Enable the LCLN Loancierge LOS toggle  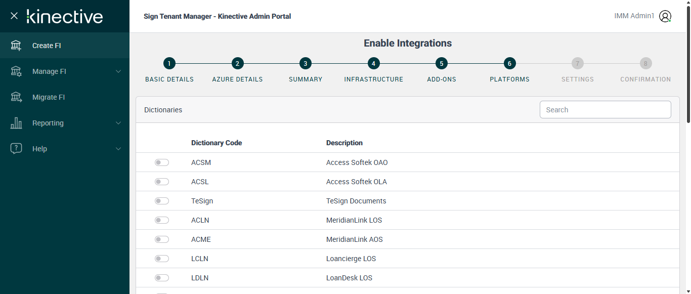point(162,259)
